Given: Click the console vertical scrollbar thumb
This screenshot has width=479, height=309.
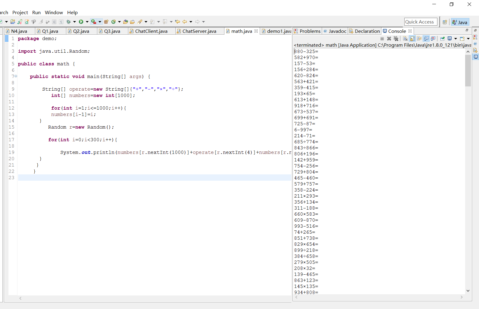Looking at the screenshot, I should (x=468, y=70).
